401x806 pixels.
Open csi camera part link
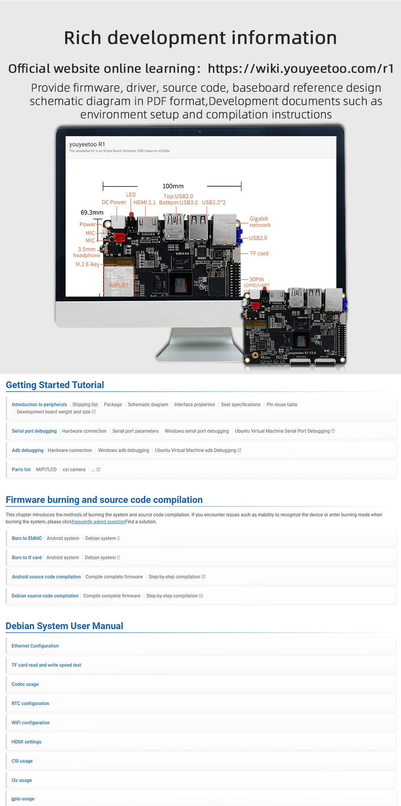[74, 469]
